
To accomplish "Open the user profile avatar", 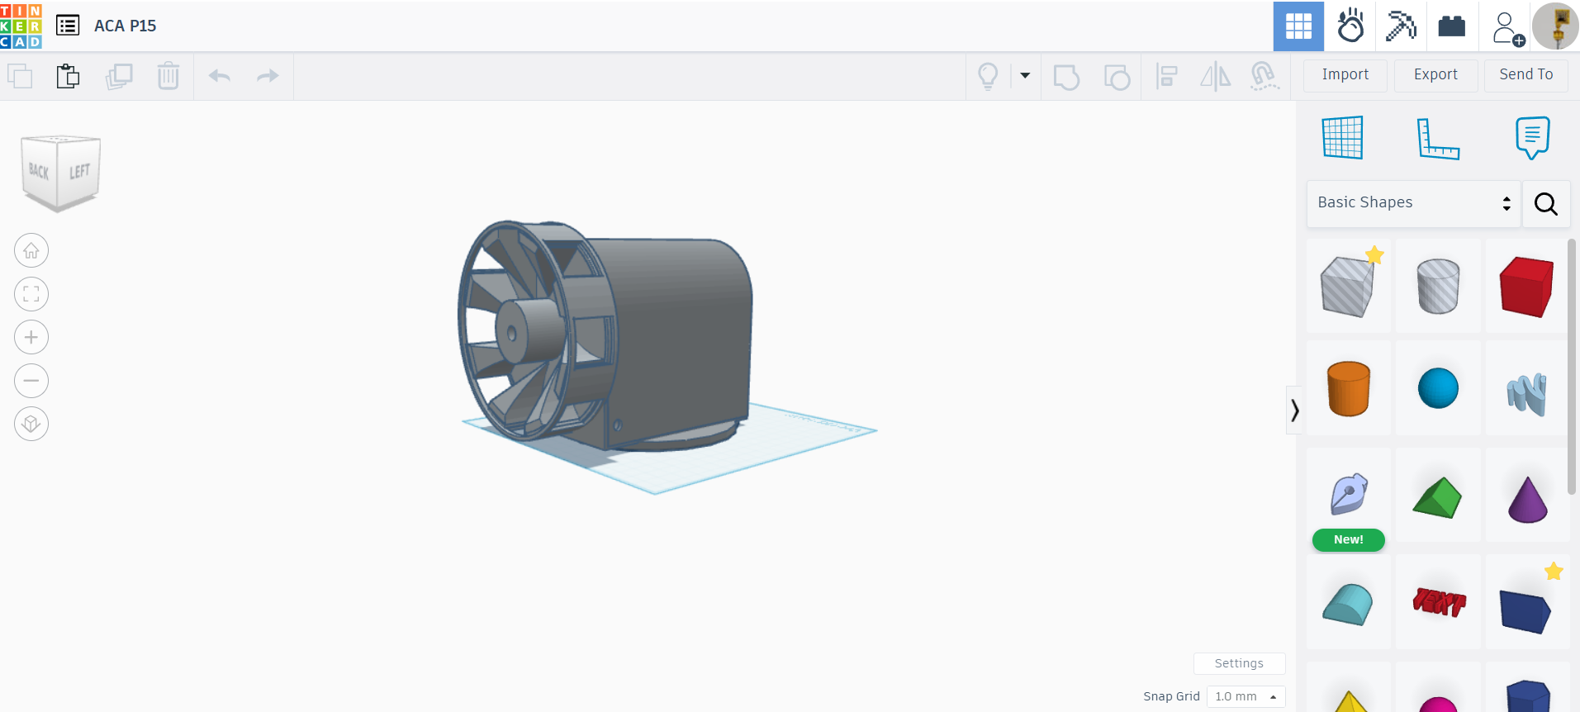I will [1555, 26].
